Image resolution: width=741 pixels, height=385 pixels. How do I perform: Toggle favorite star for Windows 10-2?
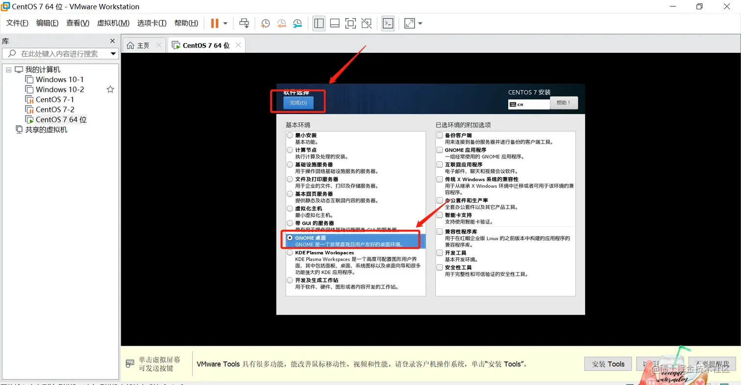coord(110,90)
